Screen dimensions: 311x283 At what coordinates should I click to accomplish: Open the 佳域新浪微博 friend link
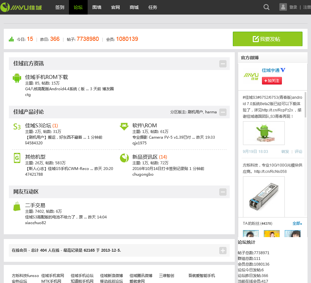[111, 276]
